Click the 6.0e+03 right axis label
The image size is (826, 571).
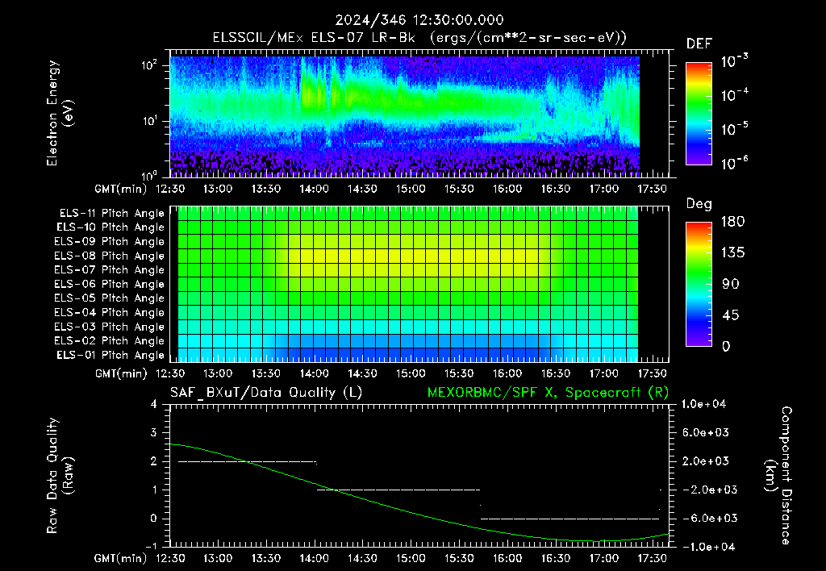pos(706,433)
